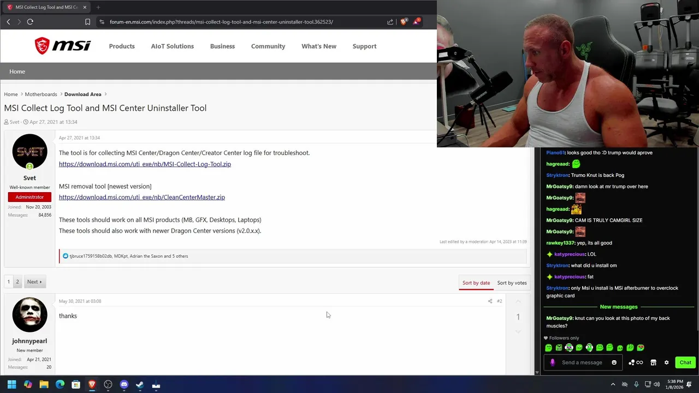Open the Business menu
The height and width of the screenshot is (393, 699).
222,46
